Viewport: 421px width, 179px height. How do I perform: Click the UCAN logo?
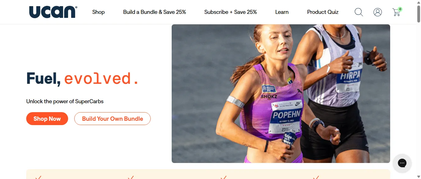tap(53, 12)
